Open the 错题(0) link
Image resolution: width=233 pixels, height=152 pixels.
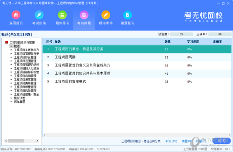pyautogui.click(x=187, y=141)
